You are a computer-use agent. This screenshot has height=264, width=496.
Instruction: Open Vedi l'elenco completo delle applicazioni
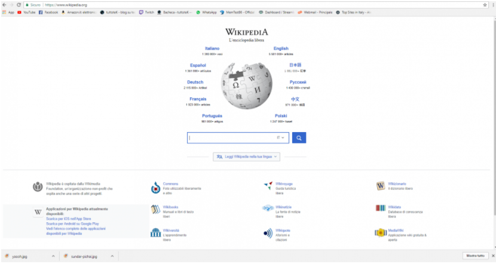(x=76, y=231)
